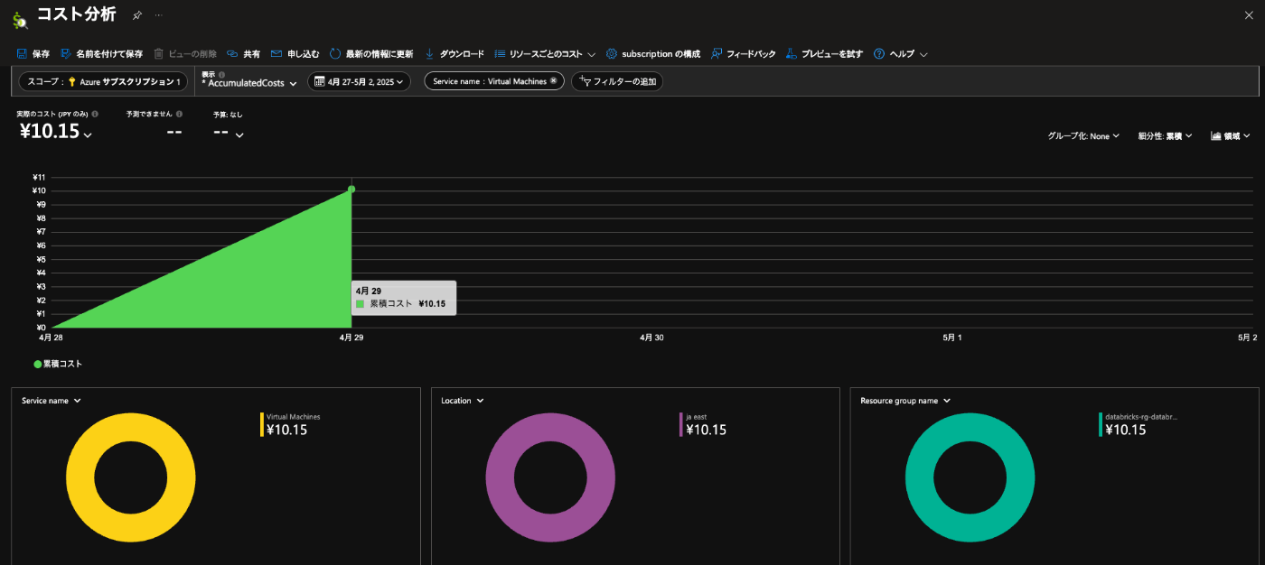Click ja east purple legend swatch

[681, 424]
